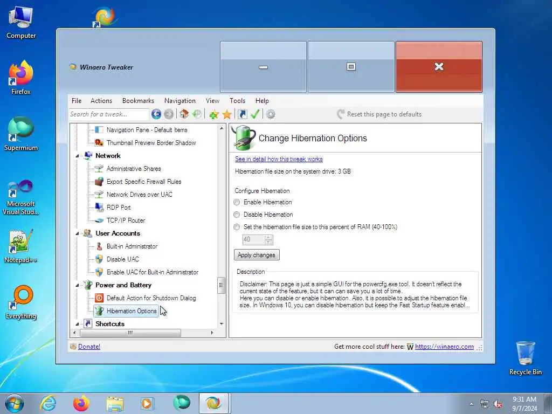Click the Default Action for Shutdown Dialog icon
Screen dimensions: 552x414
click(99, 298)
